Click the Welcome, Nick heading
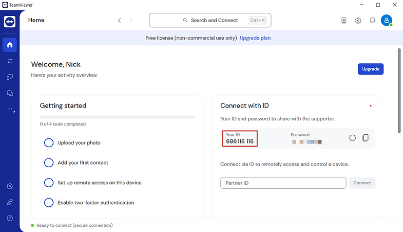This screenshot has width=403, height=232. tap(56, 64)
